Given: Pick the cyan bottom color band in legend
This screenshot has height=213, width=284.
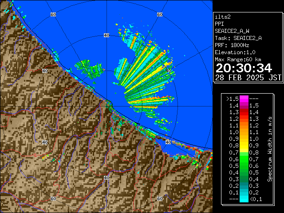Looking at the screenshot, I should pyautogui.click(x=244, y=199).
